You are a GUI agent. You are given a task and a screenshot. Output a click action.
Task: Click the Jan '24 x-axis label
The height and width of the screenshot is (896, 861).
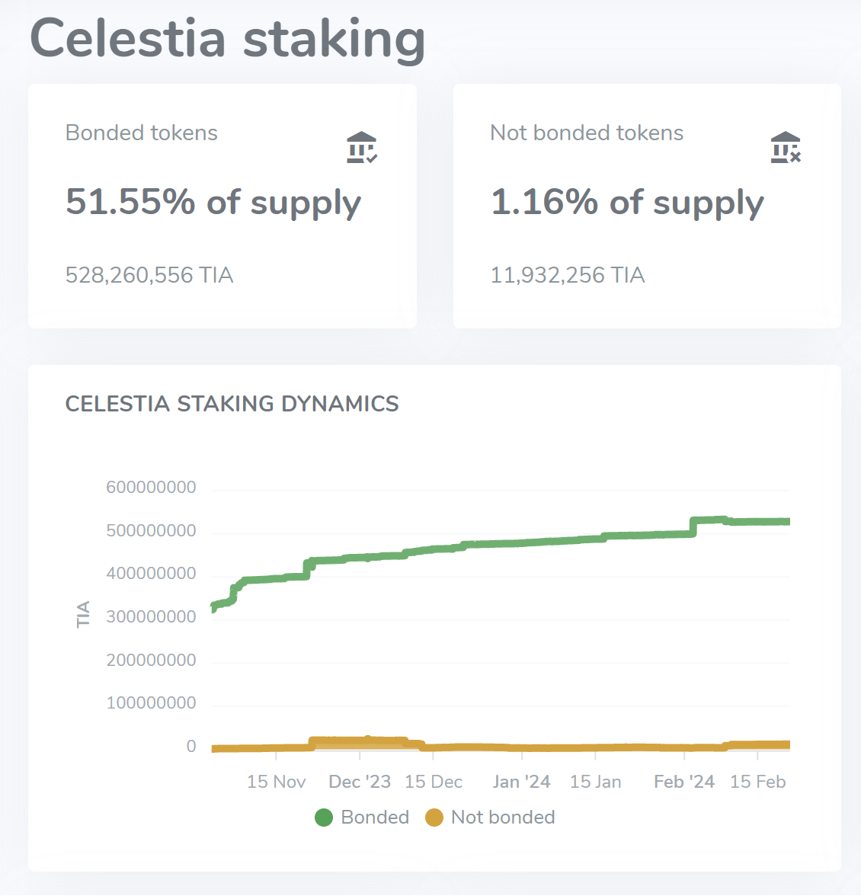(521, 782)
